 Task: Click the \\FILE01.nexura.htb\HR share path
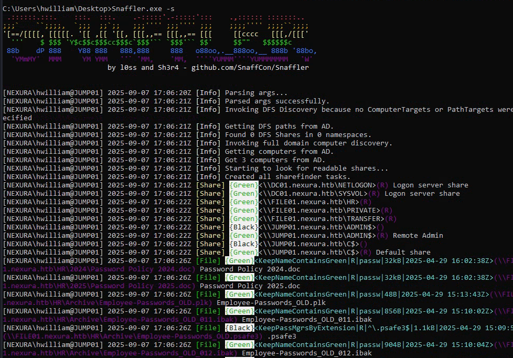click(308, 202)
